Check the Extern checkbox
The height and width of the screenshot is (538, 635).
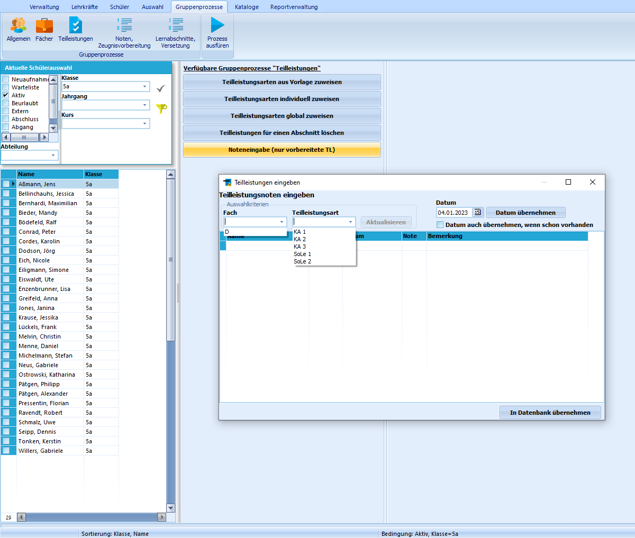coord(6,111)
